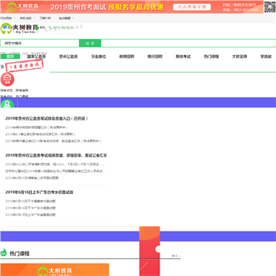Open the 国家公务员 navigation item

pyautogui.click(x=36, y=57)
